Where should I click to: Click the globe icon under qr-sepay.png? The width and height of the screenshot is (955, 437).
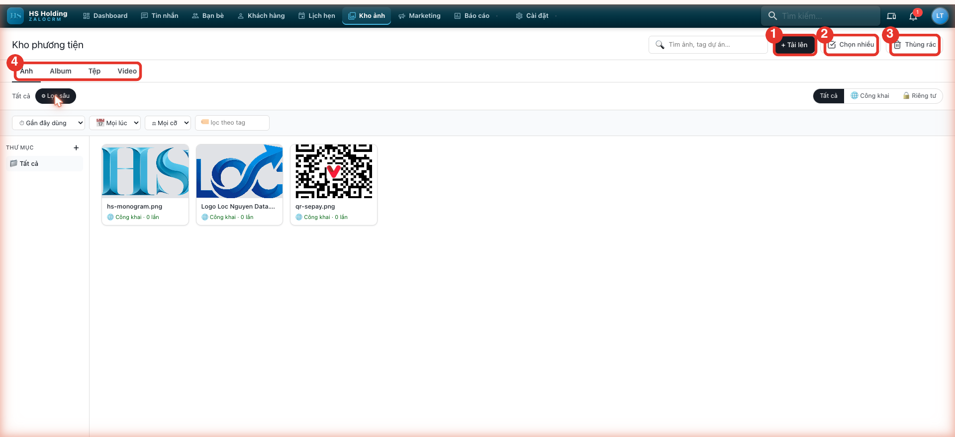coord(299,217)
